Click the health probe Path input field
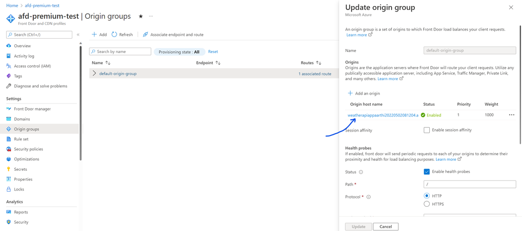The height and width of the screenshot is (231, 522). [470, 184]
